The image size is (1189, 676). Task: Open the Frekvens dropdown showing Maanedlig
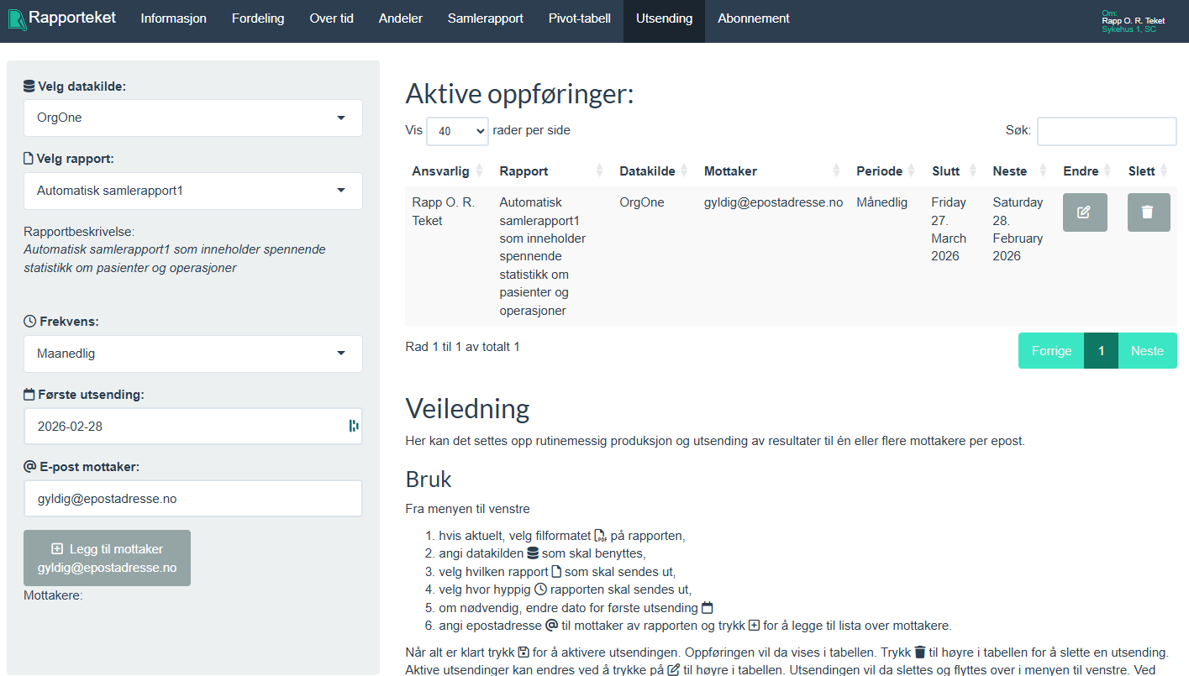click(x=192, y=354)
